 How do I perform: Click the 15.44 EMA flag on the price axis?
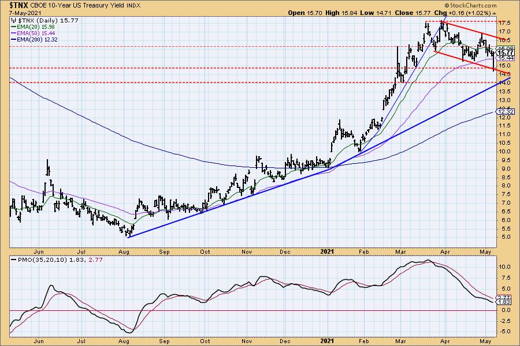[x=506, y=58]
